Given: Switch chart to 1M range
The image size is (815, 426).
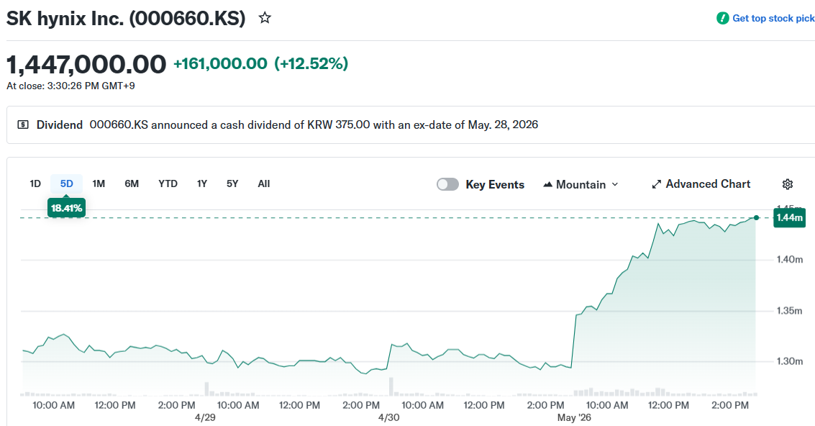Looking at the screenshot, I should tap(99, 183).
